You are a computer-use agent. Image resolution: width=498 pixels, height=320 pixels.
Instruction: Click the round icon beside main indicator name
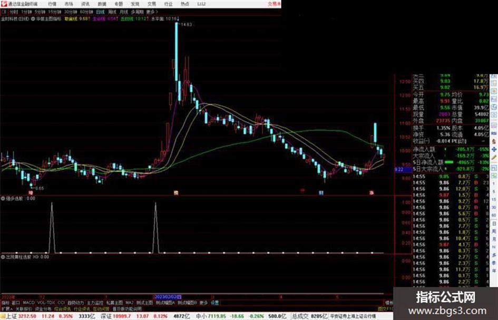coord(33,19)
